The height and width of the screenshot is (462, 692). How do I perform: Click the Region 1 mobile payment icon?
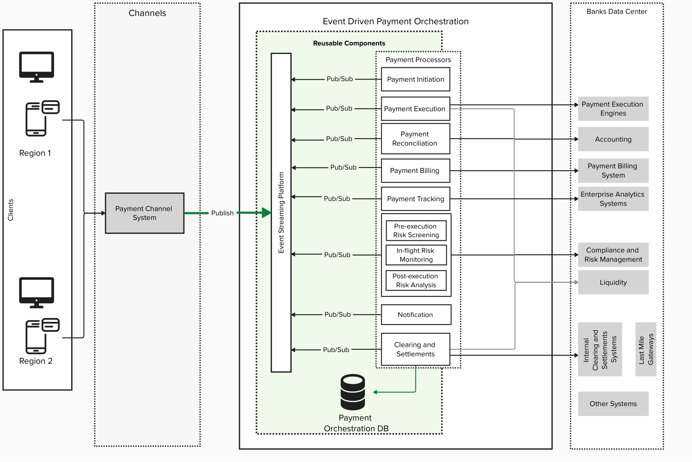(x=42, y=118)
